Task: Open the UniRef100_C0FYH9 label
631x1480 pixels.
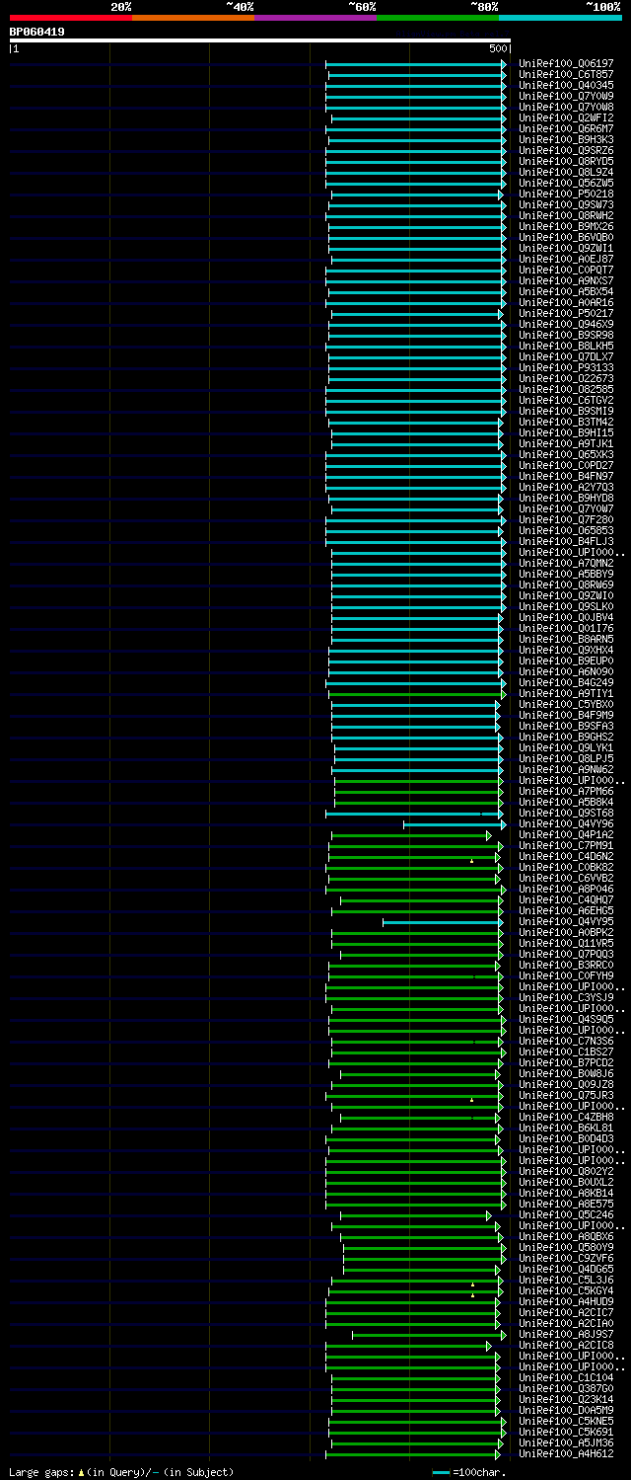Action: tap(566, 975)
